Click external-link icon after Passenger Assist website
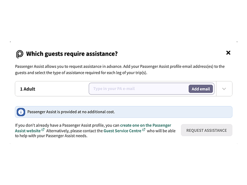Screen dimensions: 247x185 pyautogui.click(x=43, y=130)
